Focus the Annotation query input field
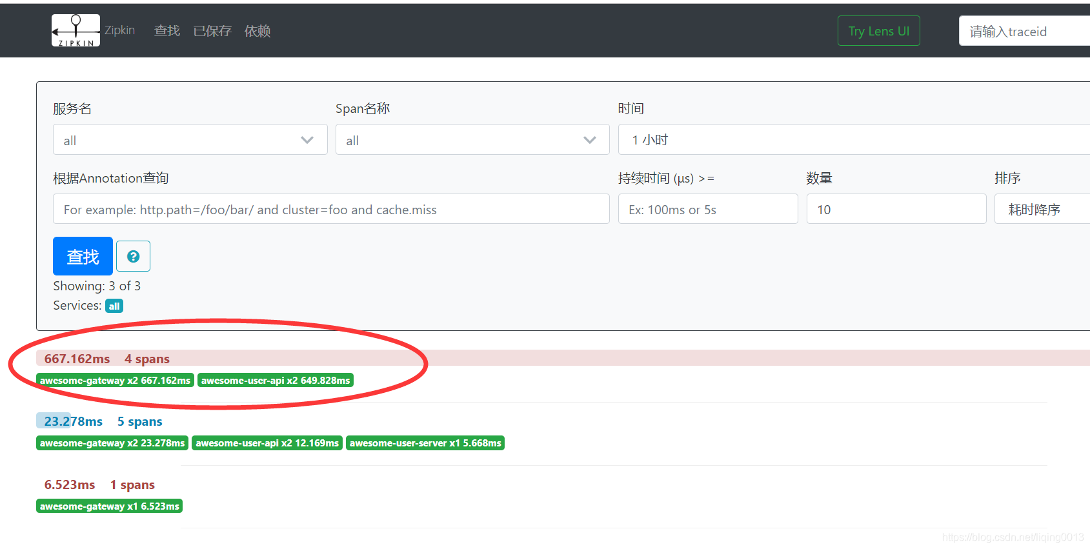 (331, 209)
